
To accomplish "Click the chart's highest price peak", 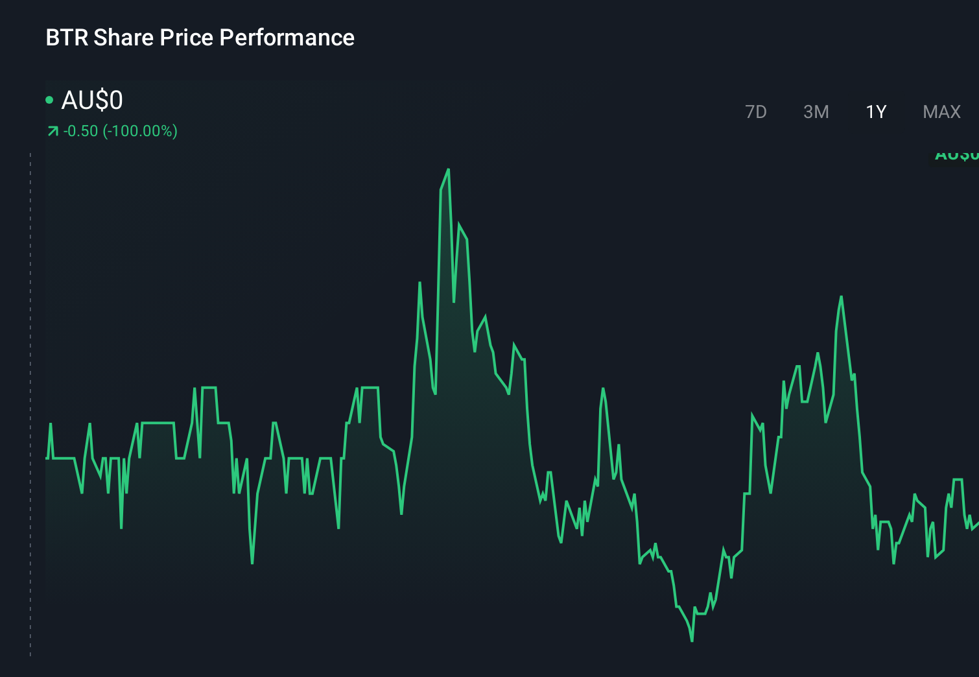I will tap(449, 170).
